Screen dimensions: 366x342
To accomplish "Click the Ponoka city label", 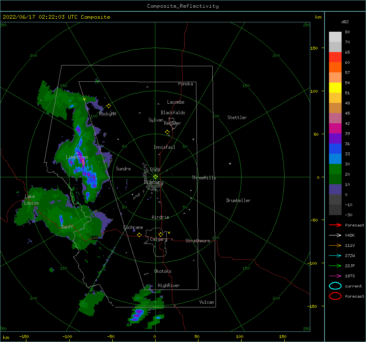I will pyautogui.click(x=185, y=84).
